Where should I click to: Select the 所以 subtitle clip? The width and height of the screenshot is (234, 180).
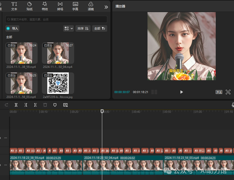200,151
